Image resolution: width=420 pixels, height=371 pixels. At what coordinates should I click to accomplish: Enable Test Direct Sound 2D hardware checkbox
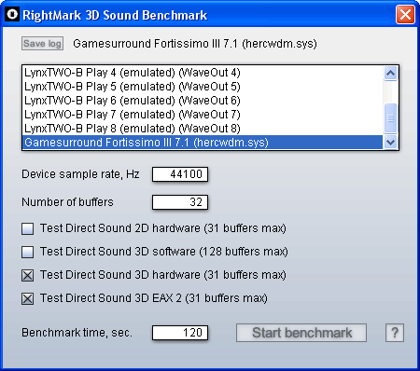(x=28, y=228)
